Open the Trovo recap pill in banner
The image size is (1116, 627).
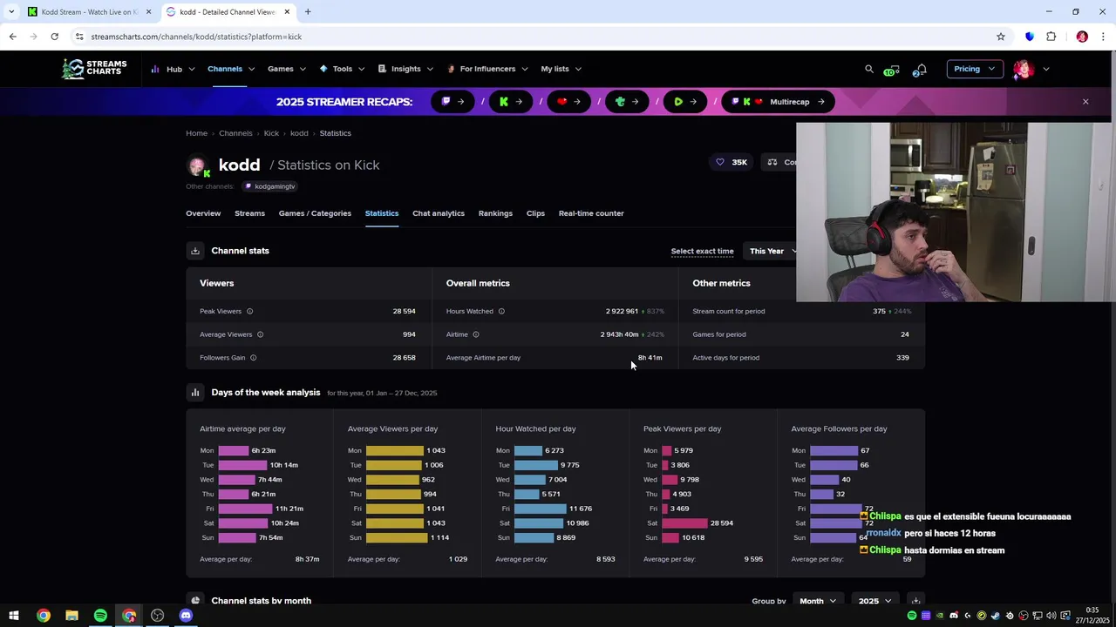pyautogui.click(x=628, y=102)
